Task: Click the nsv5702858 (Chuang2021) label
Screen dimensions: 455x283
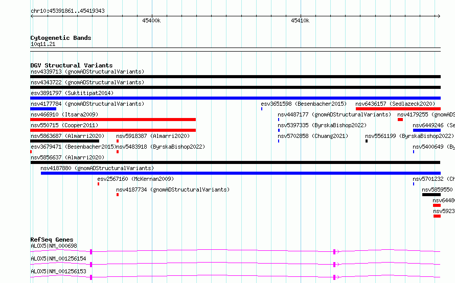Action: click(x=313, y=136)
